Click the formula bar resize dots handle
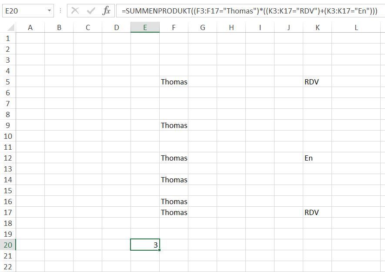Viewport: 385px width, 272px height. (x=60, y=10)
